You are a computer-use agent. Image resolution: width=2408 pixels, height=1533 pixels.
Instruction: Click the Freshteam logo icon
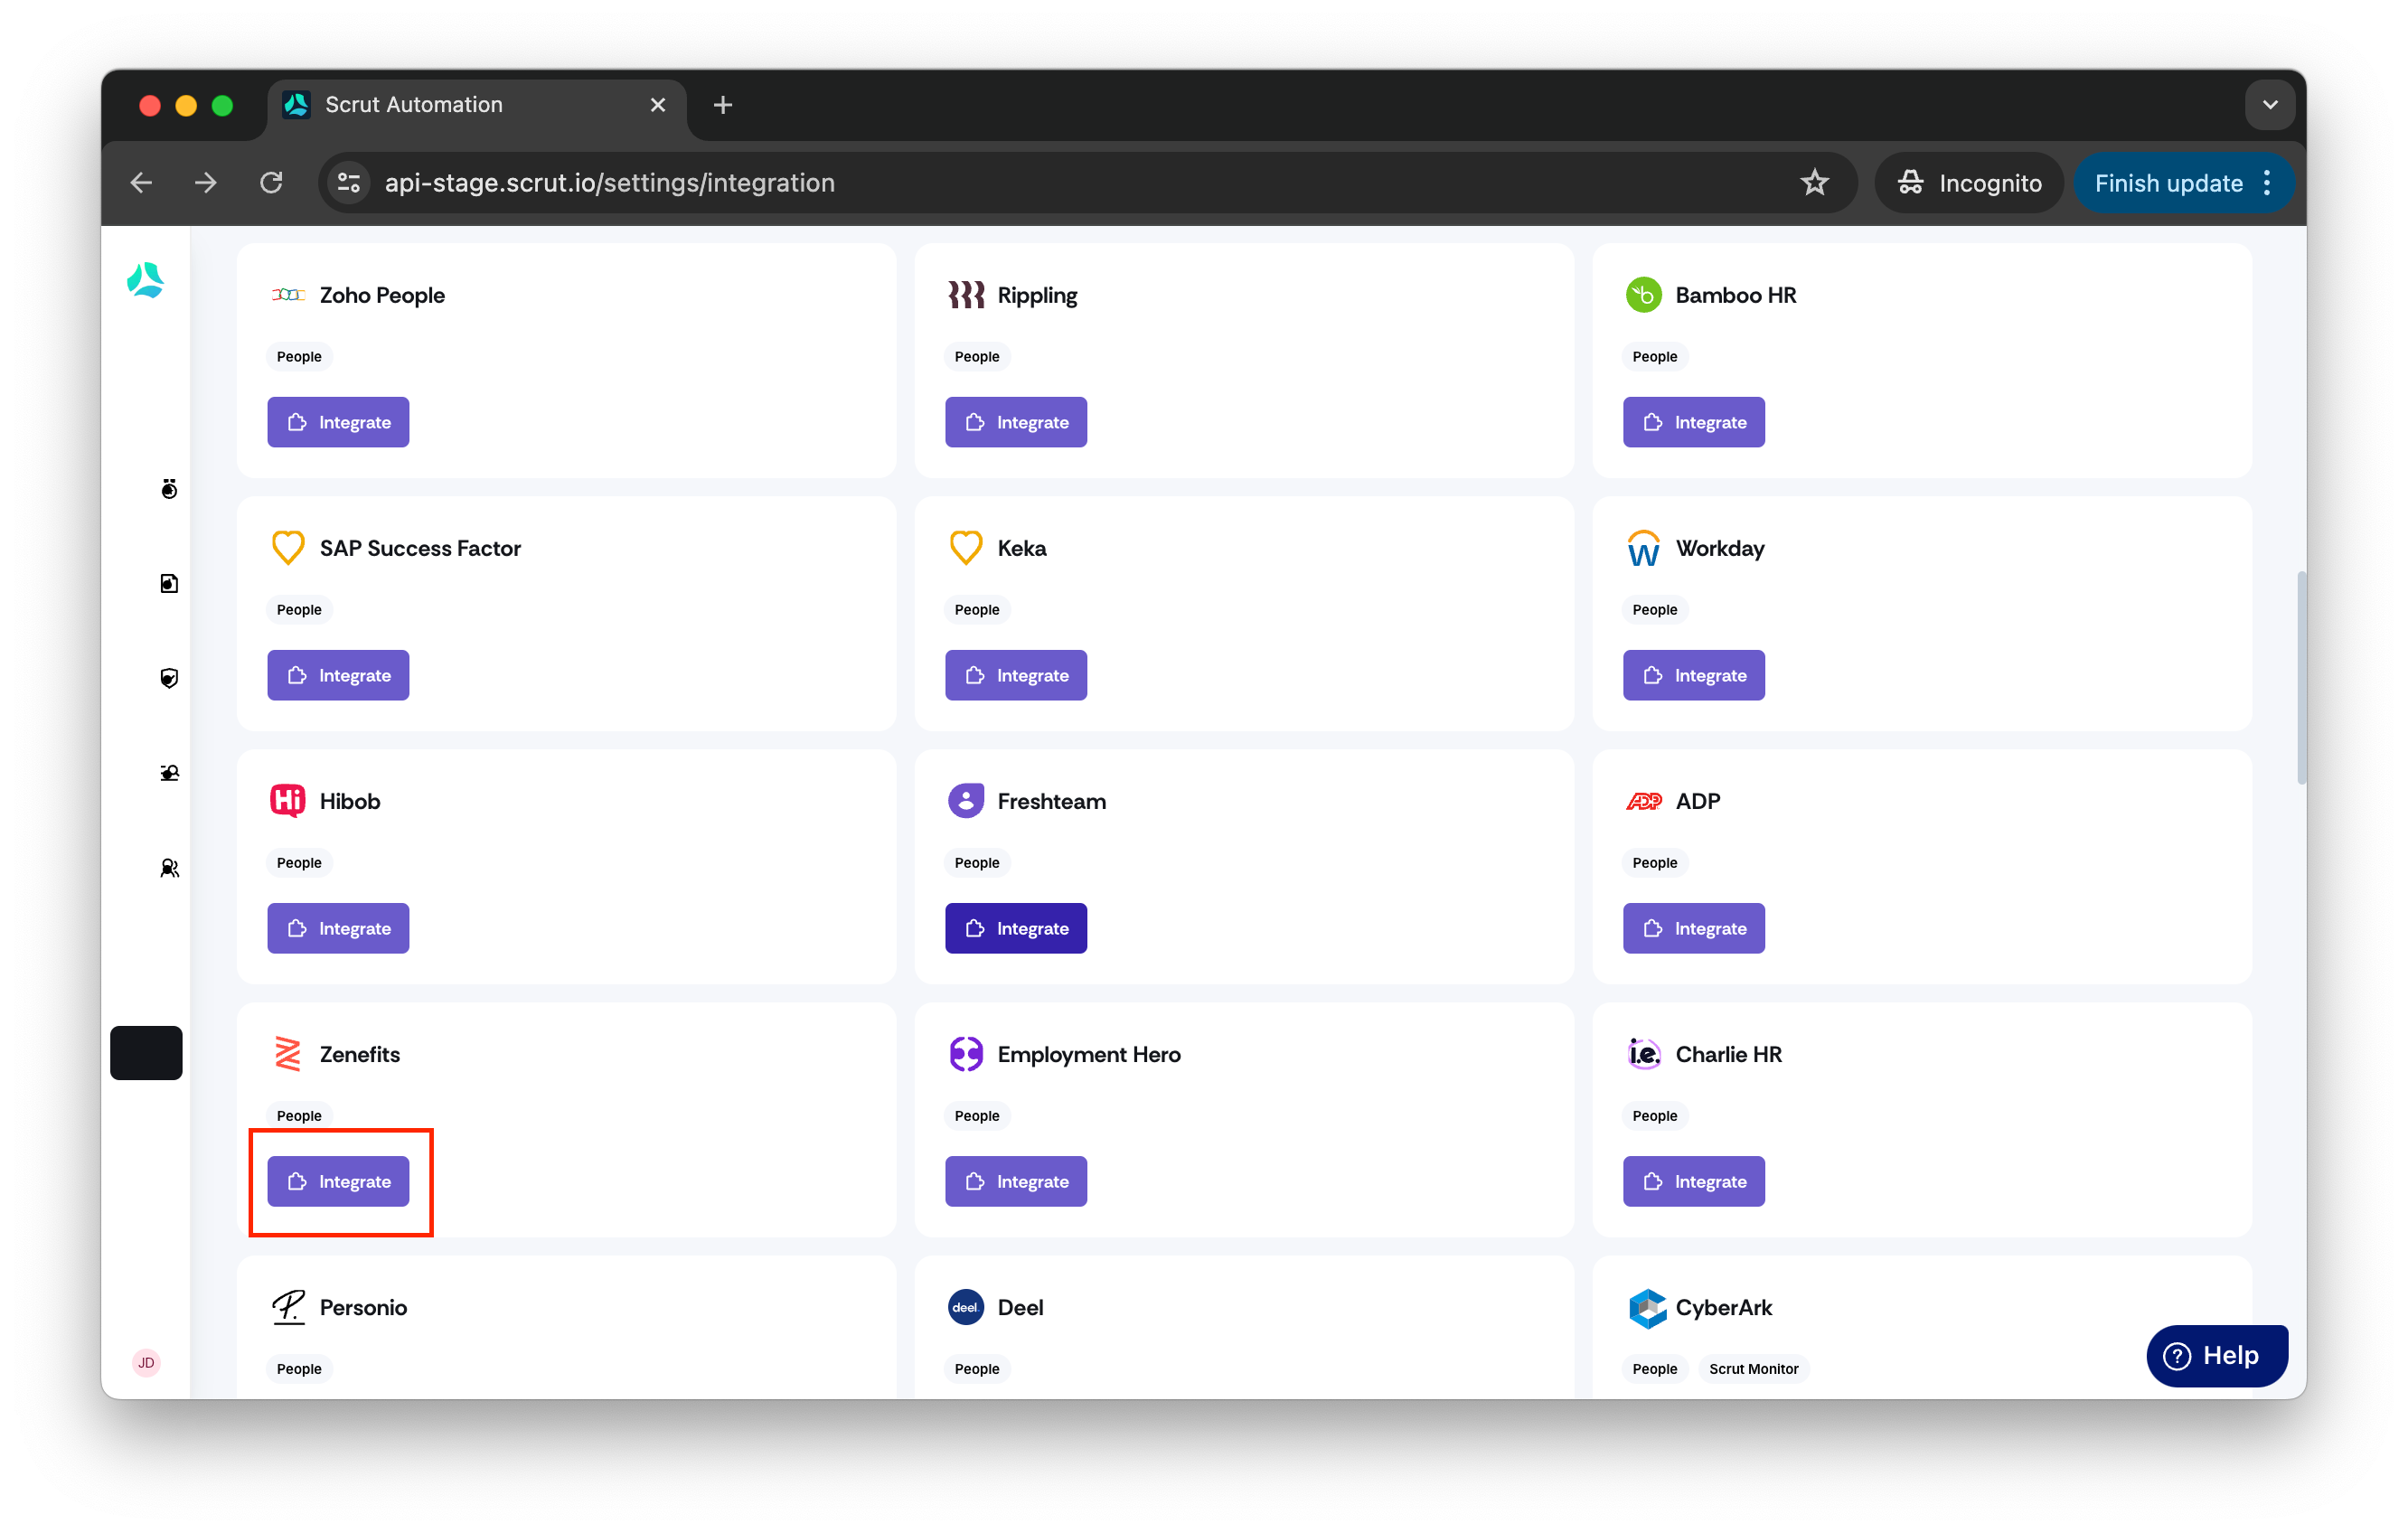[x=966, y=801]
